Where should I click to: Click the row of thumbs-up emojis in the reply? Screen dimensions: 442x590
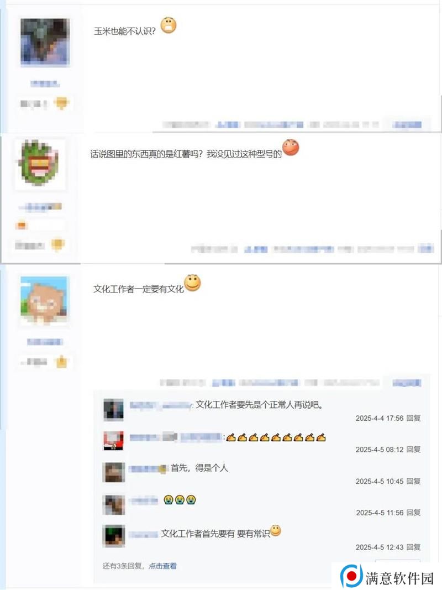pos(276,437)
